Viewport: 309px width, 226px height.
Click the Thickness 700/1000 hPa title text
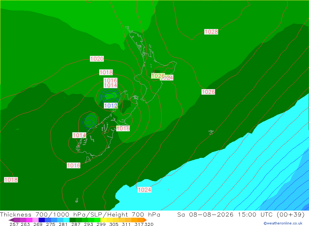80,214
